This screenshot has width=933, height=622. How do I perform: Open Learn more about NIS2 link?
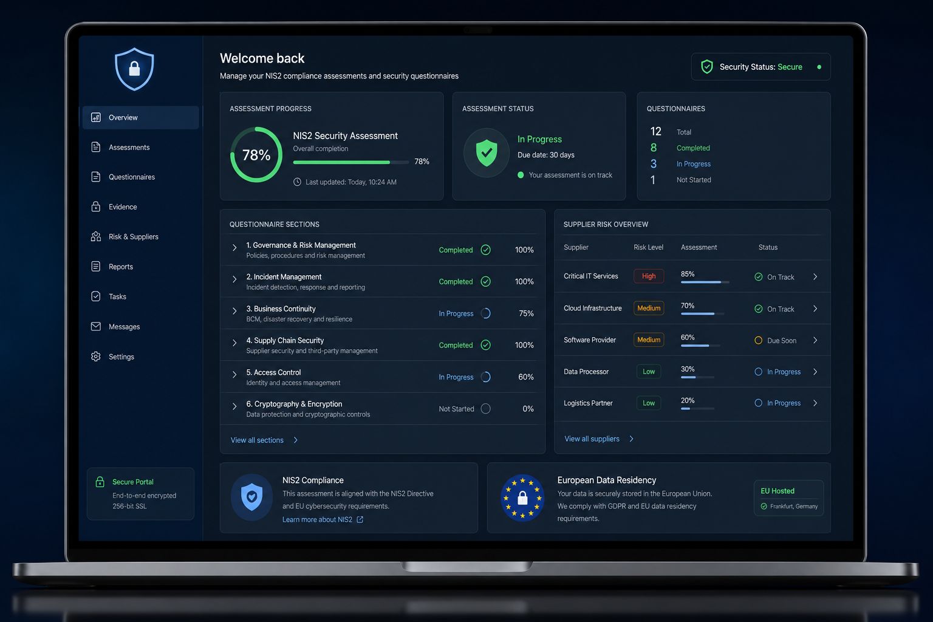[x=323, y=519]
